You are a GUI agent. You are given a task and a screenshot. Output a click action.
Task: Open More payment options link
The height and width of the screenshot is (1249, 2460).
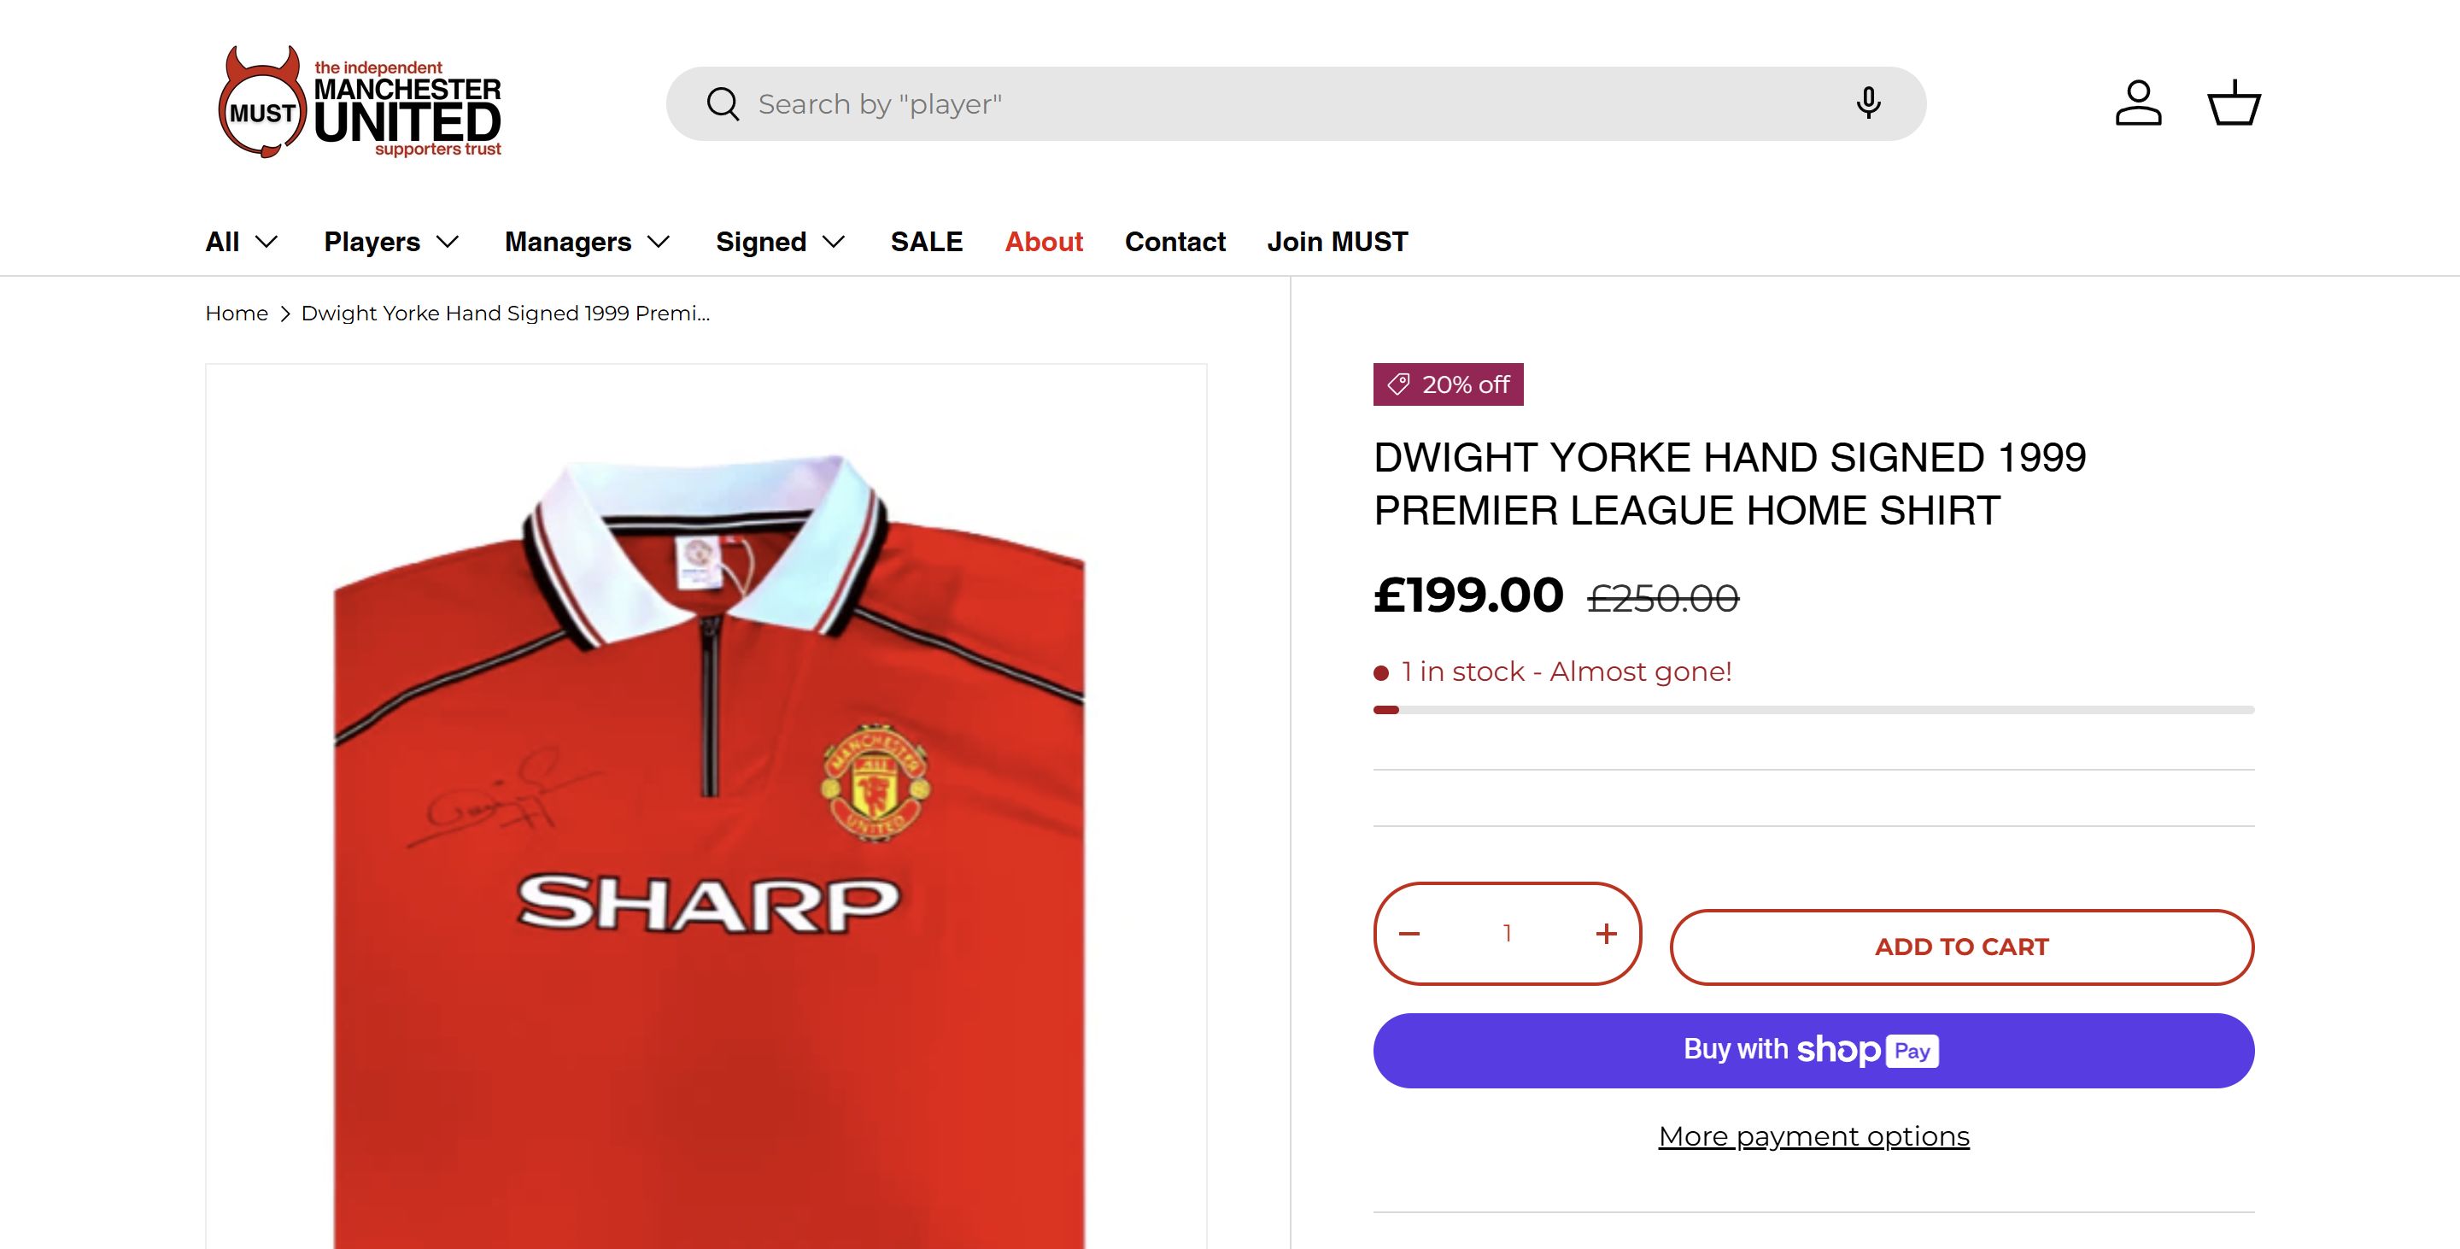pyautogui.click(x=1813, y=1136)
